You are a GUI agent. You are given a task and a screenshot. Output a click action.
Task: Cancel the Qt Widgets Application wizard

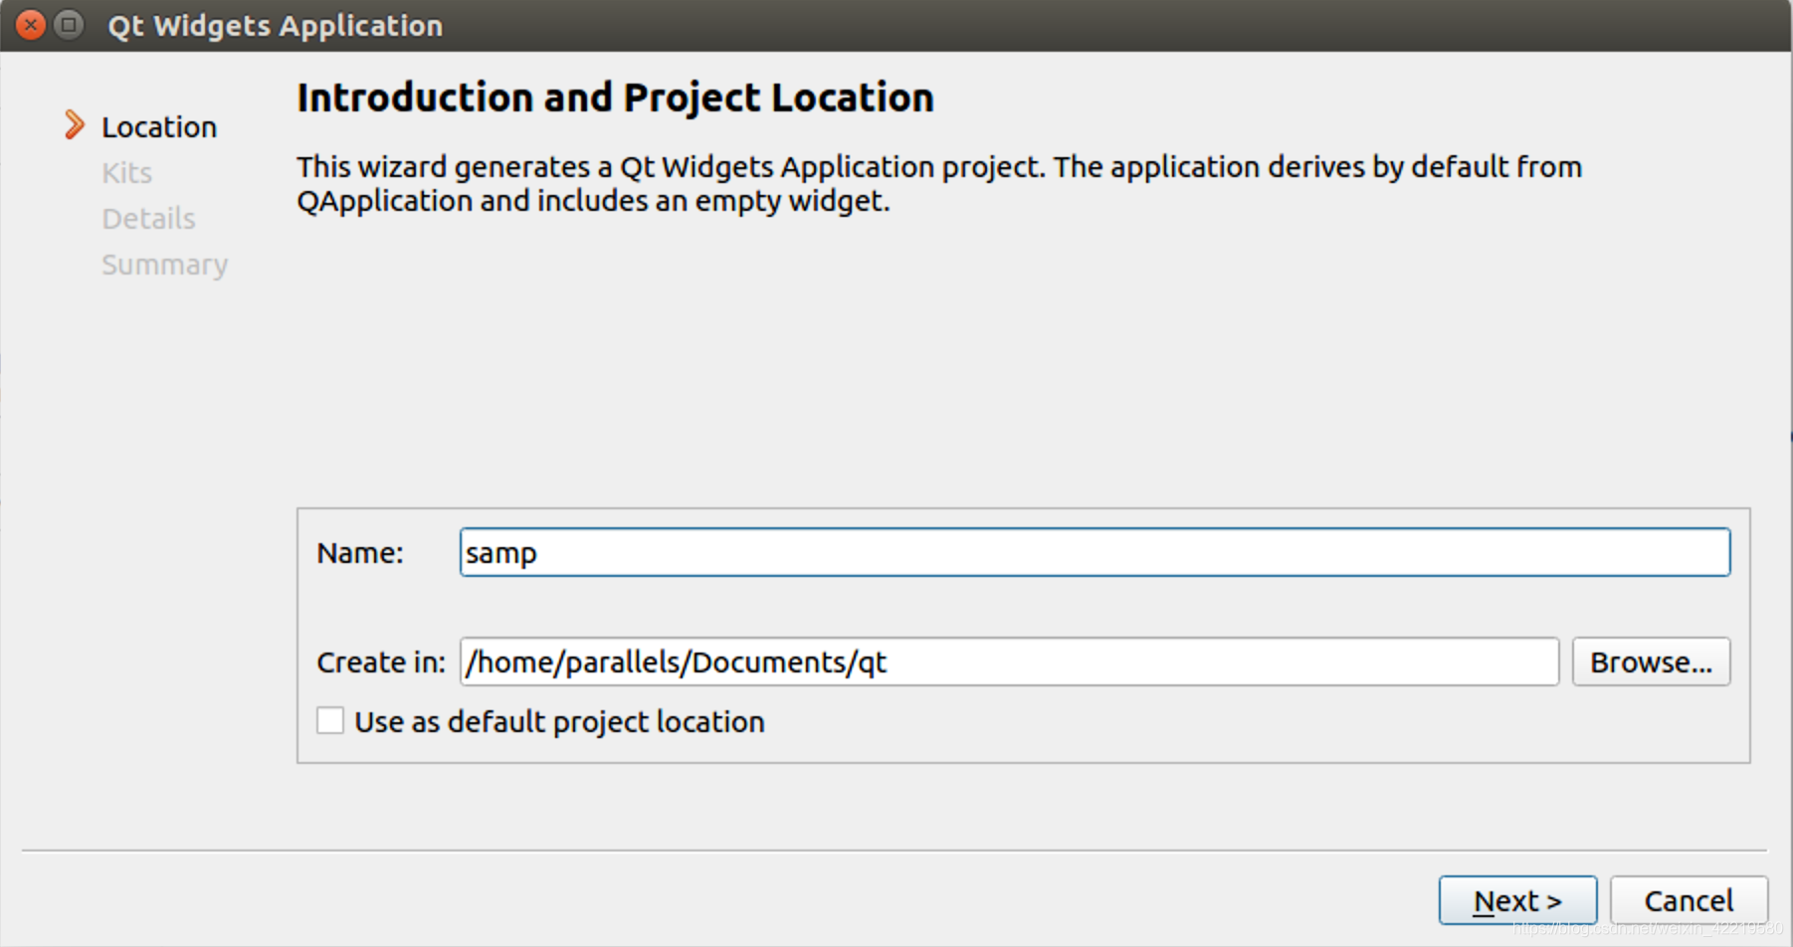tap(1689, 900)
